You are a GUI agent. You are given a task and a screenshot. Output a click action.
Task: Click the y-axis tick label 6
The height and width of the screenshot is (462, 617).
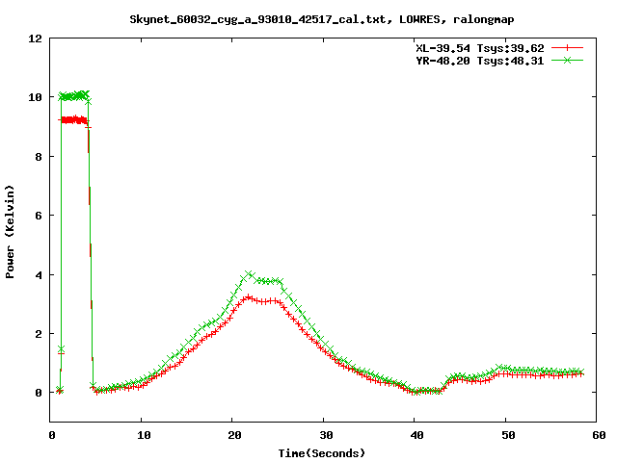pyautogui.click(x=39, y=216)
